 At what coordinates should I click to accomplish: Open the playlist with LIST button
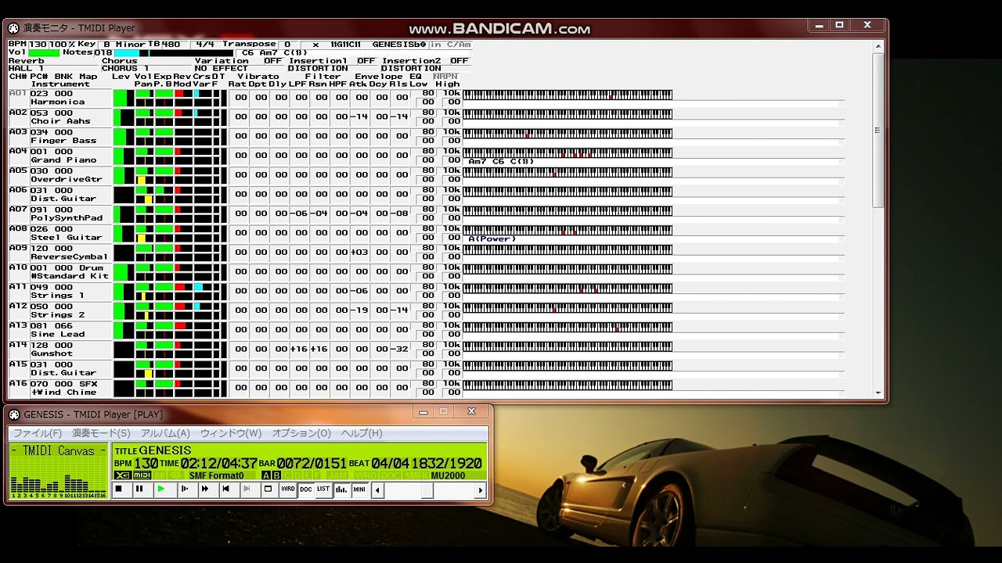323,489
